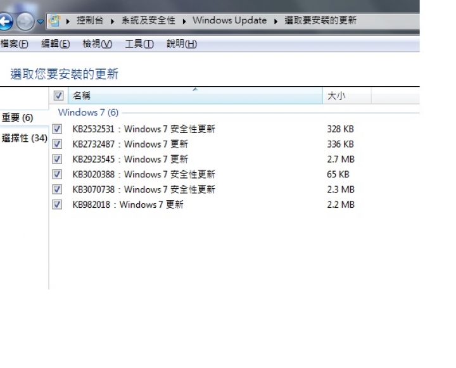
Task: Select KB982018 Windows 7 更新 row
Action: click(x=128, y=205)
